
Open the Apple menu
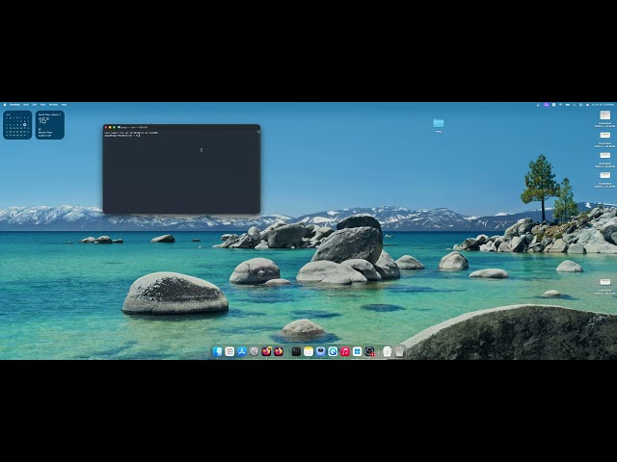(5, 105)
